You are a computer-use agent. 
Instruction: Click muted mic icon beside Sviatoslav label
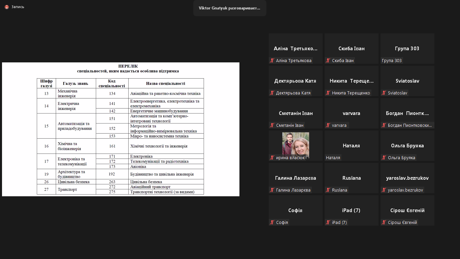[x=384, y=93]
